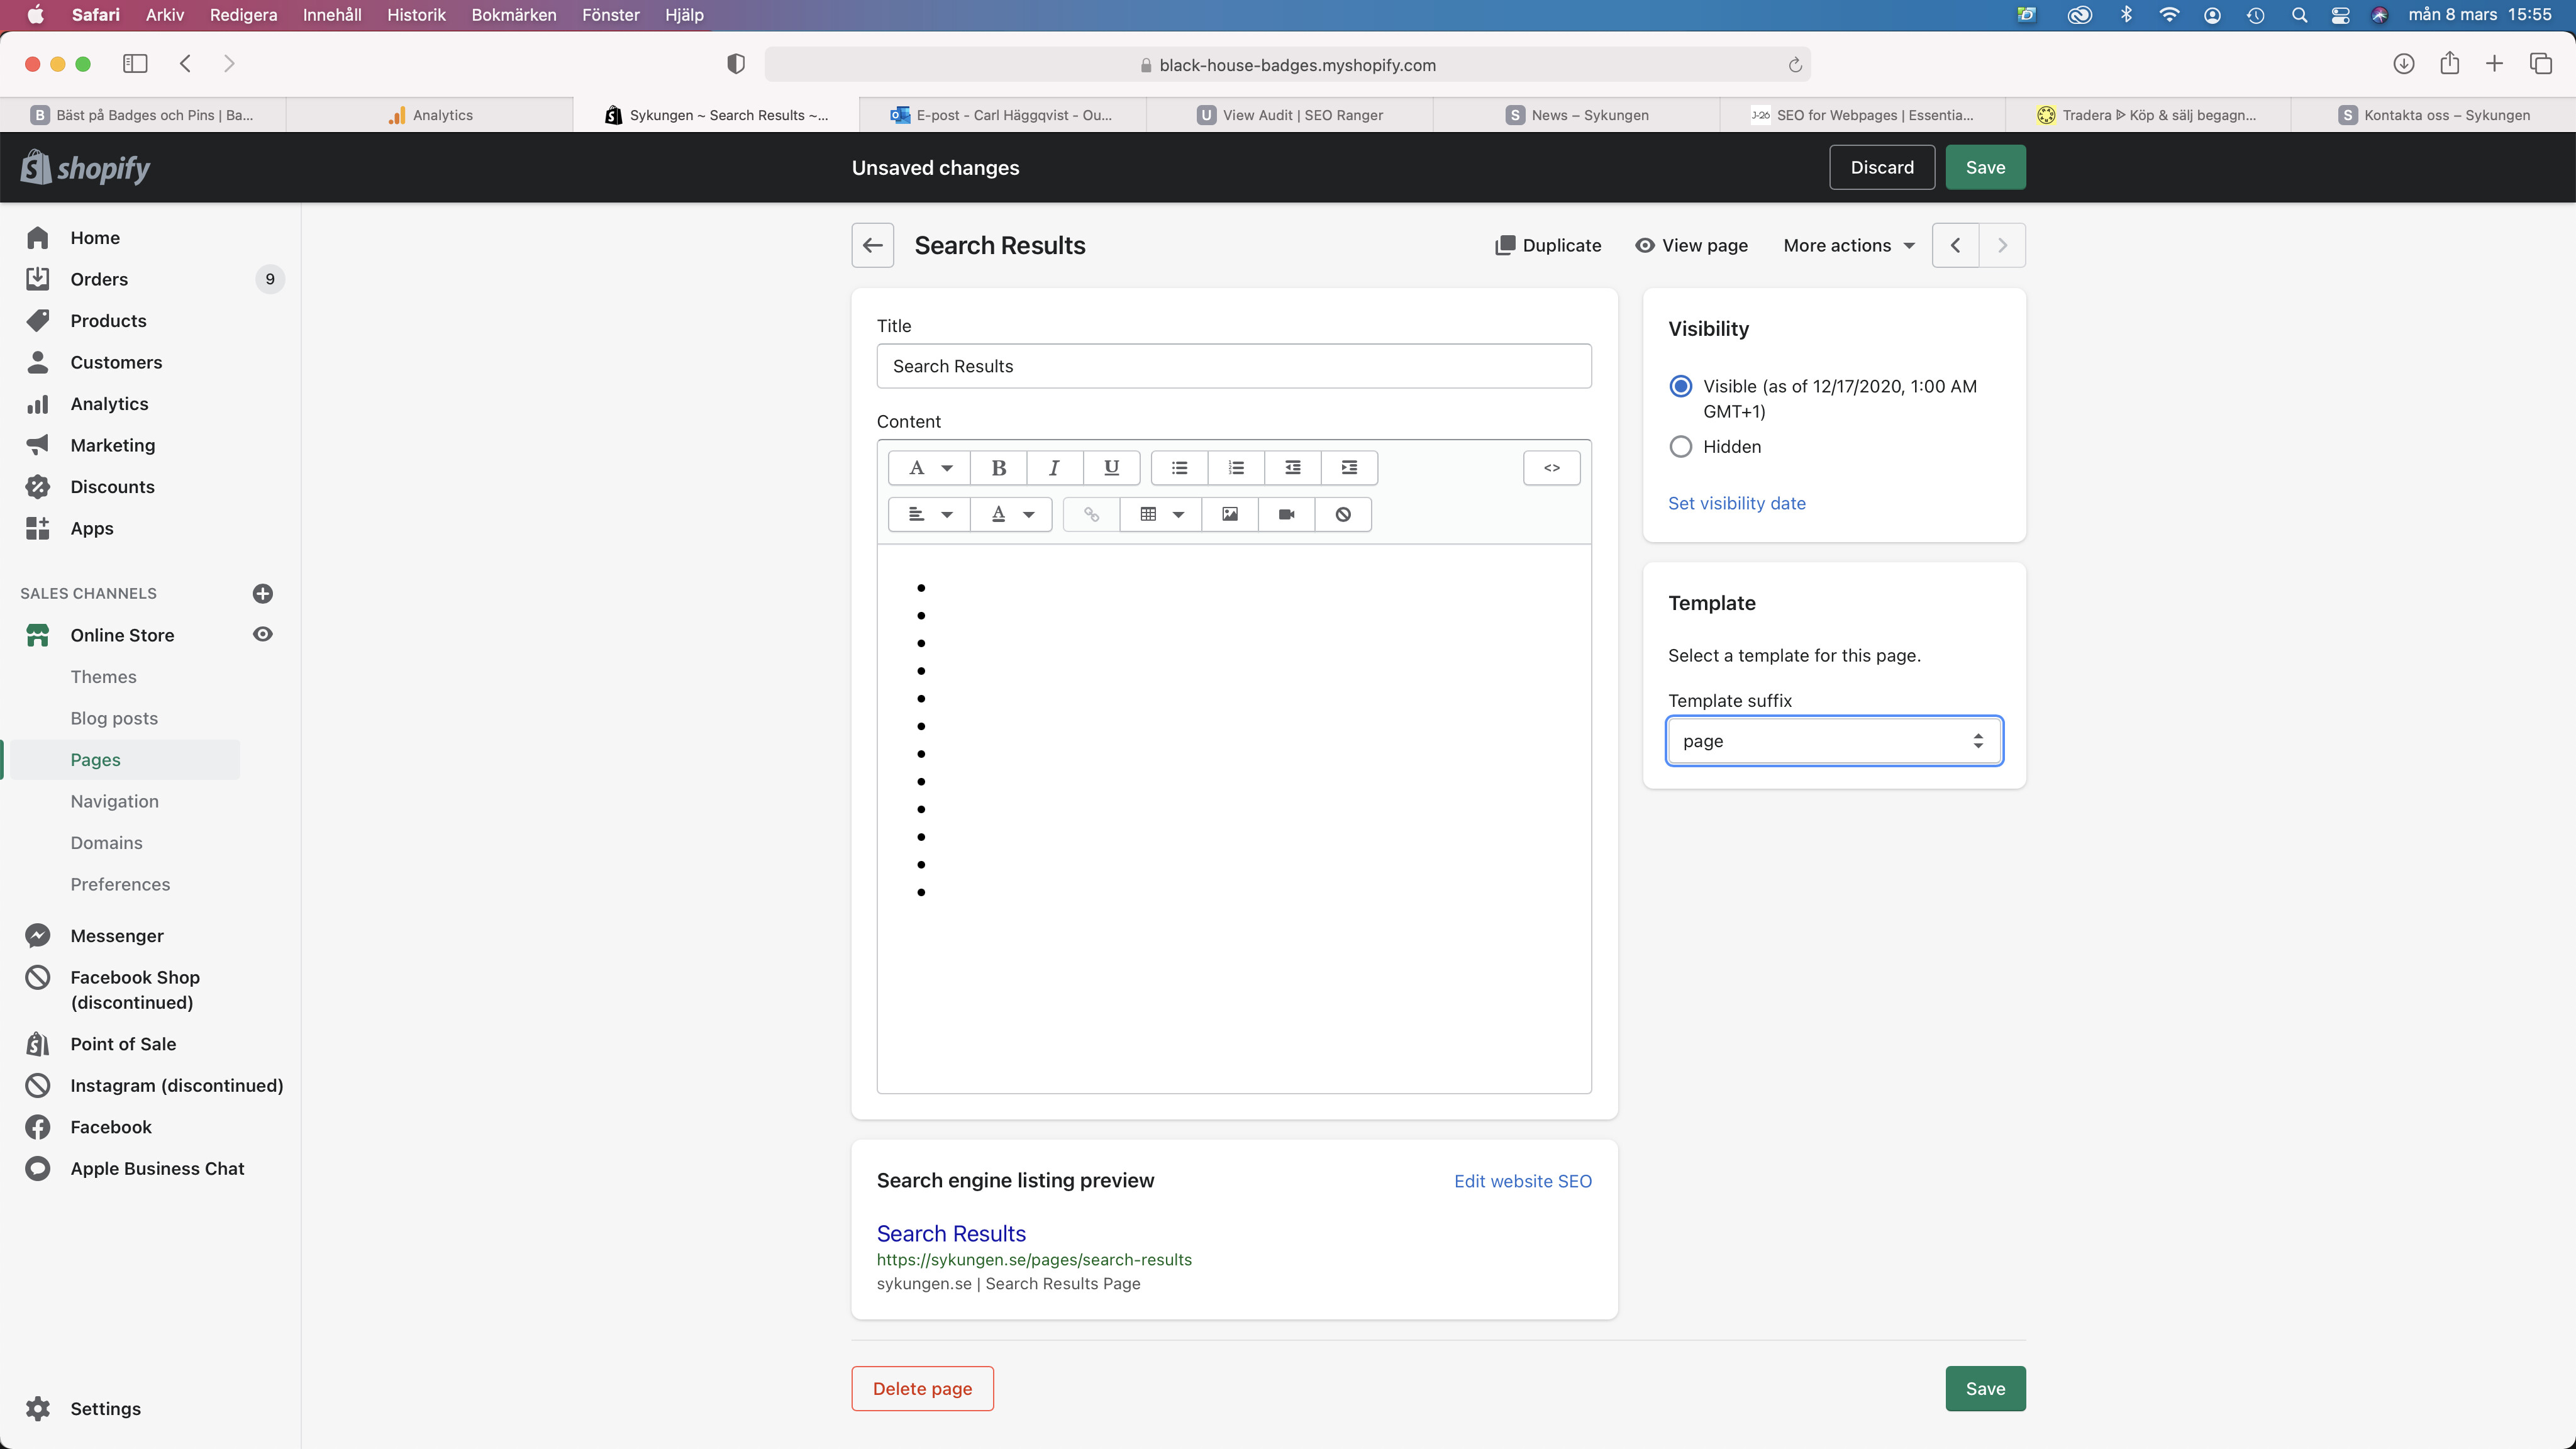The height and width of the screenshot is (1449, 2576).
Task: Toggle underline formatting in editor
Action: (1110, 468)
